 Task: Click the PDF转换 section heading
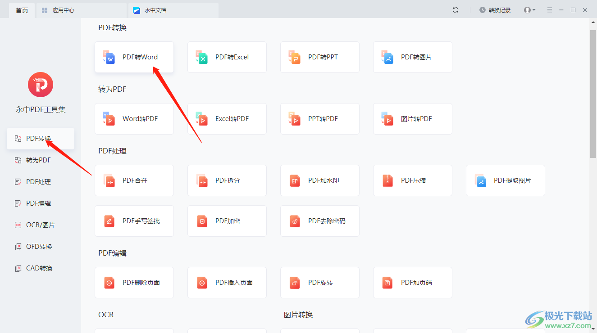(113, 27)
